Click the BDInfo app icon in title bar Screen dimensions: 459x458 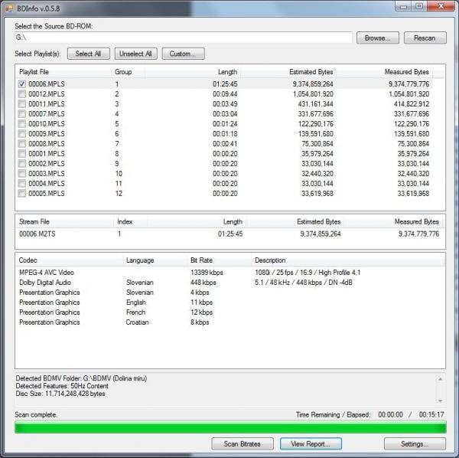(8, 6)
